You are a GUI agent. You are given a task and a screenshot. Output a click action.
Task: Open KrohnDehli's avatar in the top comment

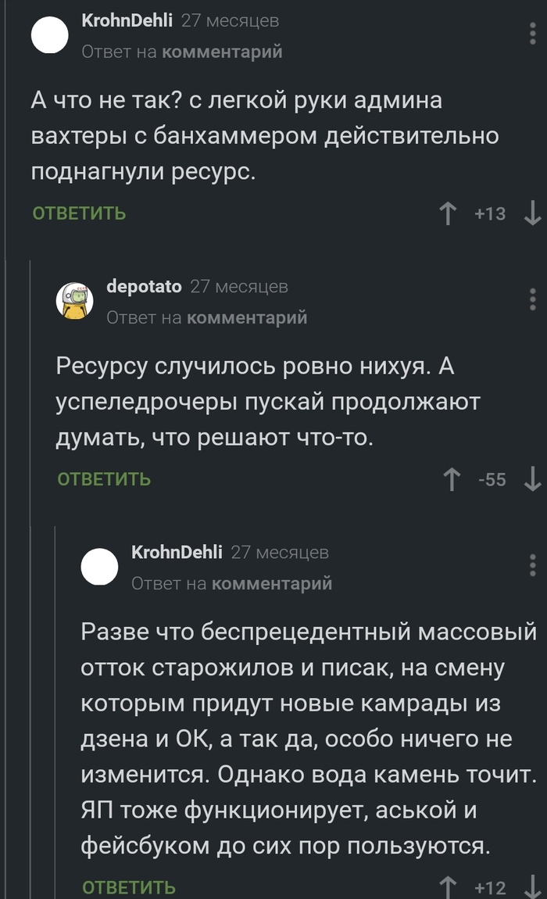coord(49,35)
